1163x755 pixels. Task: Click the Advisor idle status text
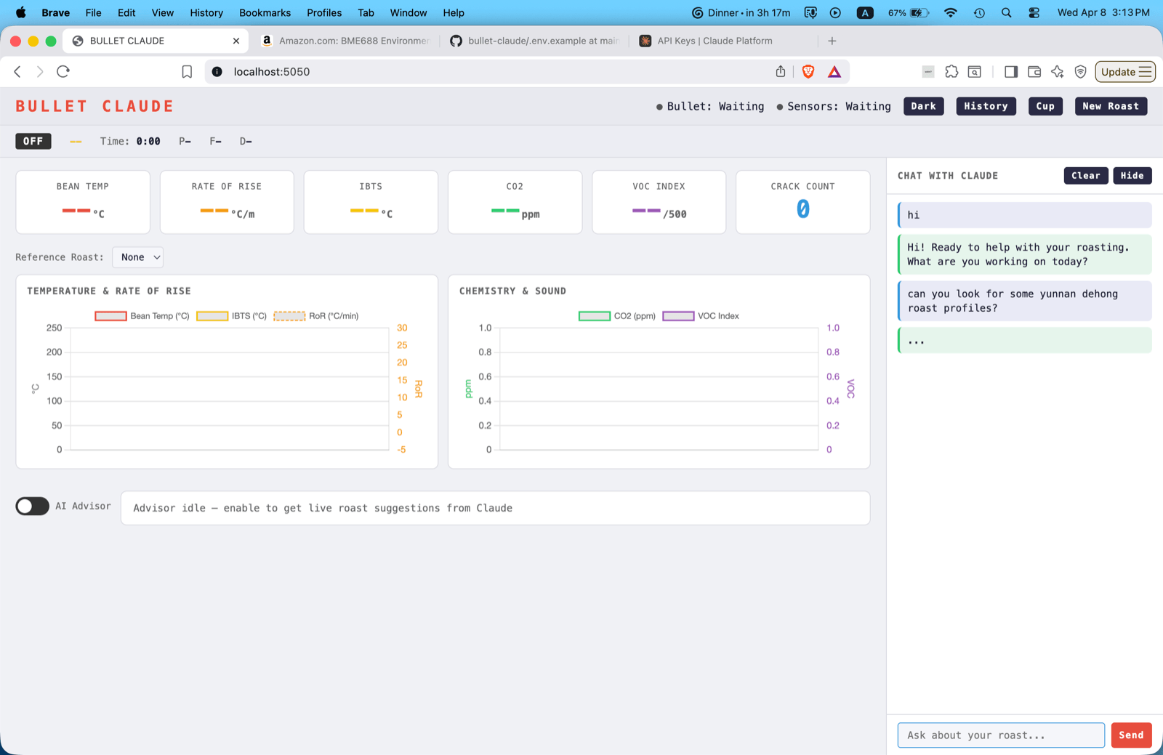[323, 508]
